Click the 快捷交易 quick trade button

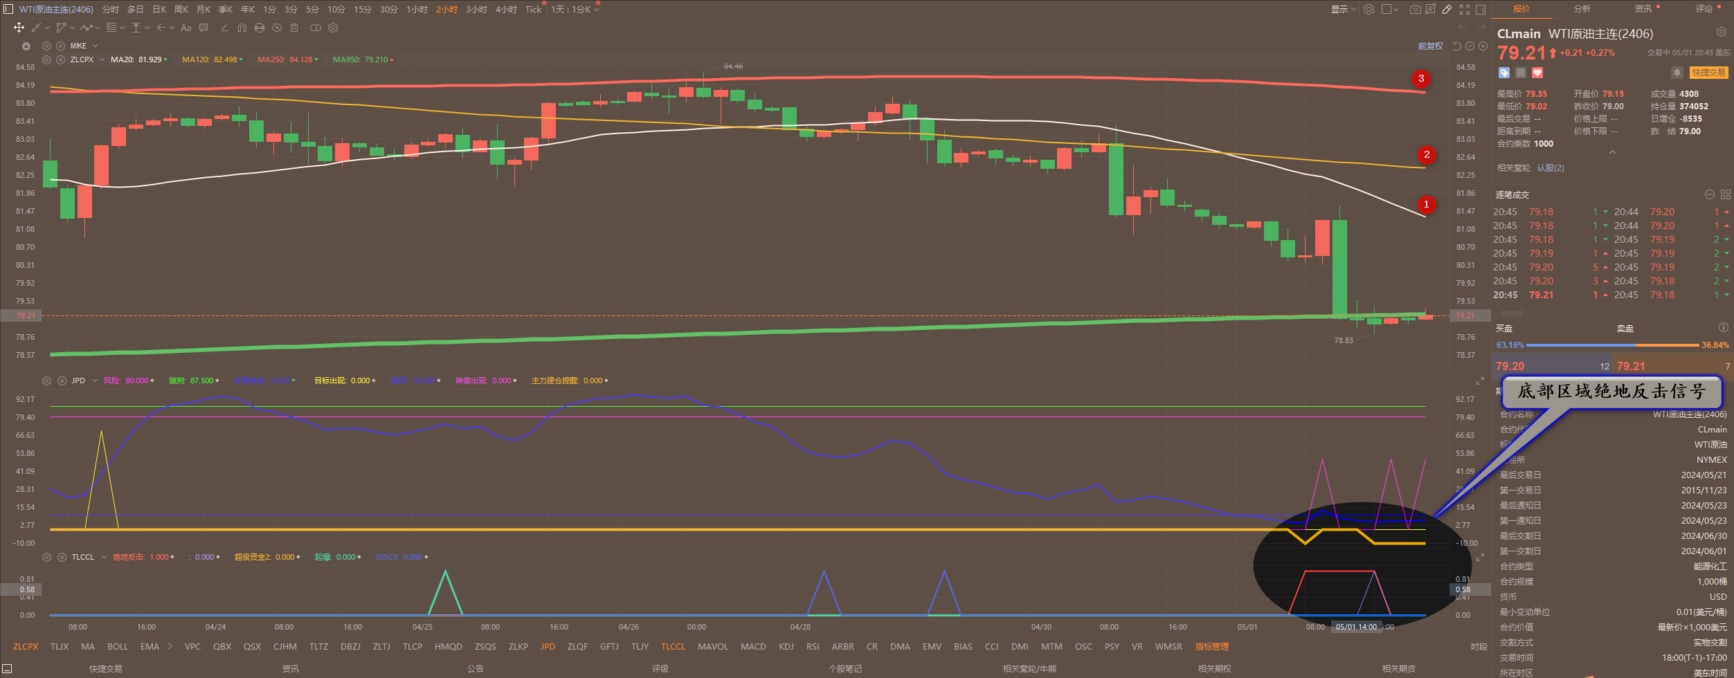pos(1709,73)
